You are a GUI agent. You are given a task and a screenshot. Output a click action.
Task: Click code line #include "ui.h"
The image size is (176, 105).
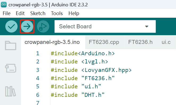point(76,86)
